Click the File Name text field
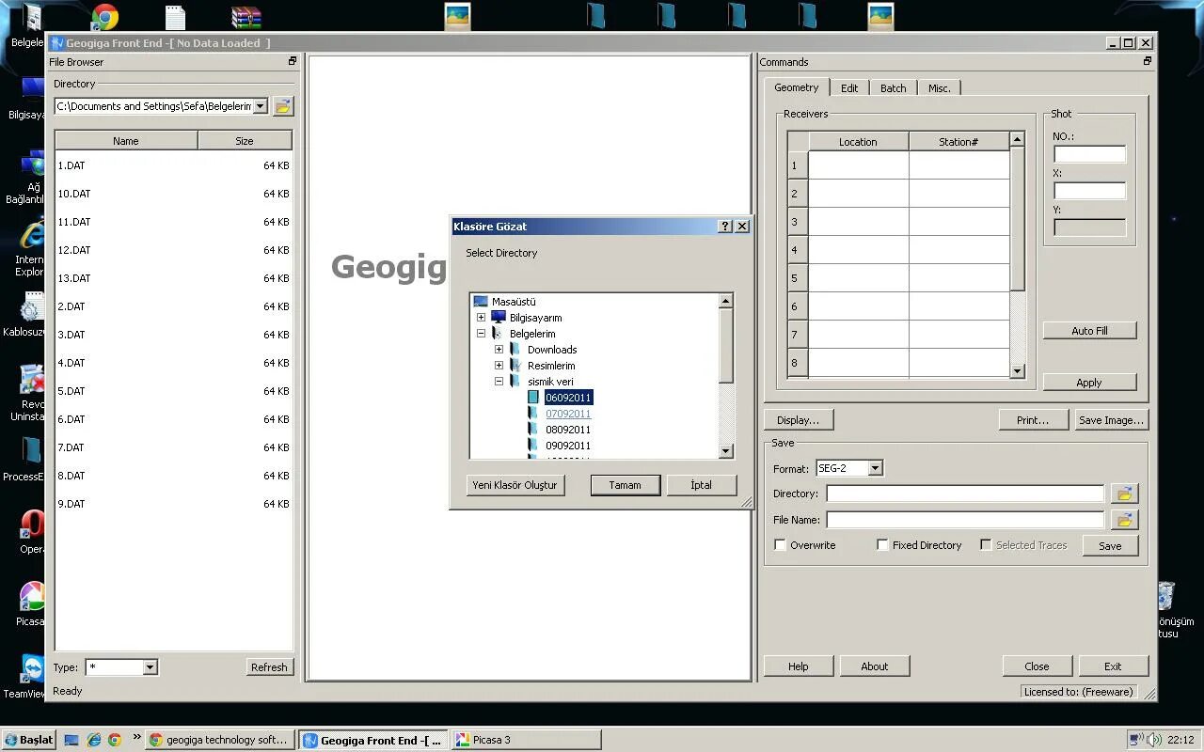The width and height of the screenshot is (1204, 752). (x=965, y=520)
